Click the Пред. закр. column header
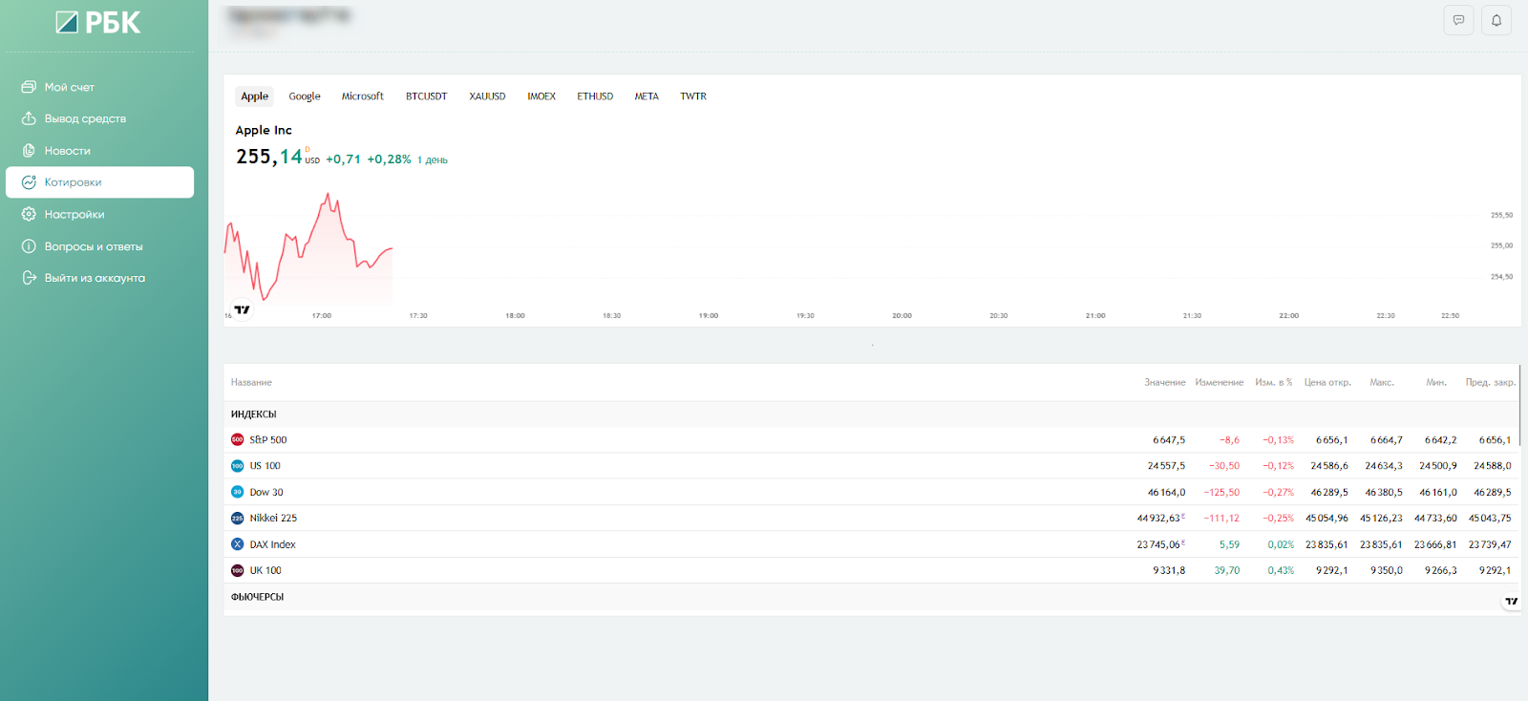 coord(1491,383)
